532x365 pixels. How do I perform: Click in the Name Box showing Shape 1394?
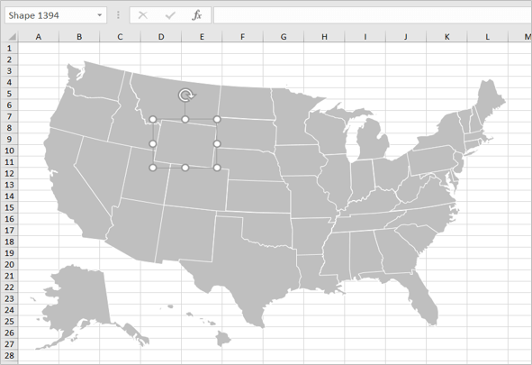51,15
